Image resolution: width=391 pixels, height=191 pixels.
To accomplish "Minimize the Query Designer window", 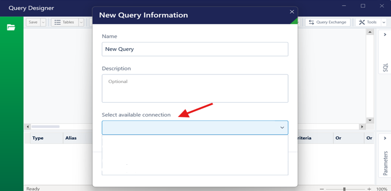I will [344, 6].
